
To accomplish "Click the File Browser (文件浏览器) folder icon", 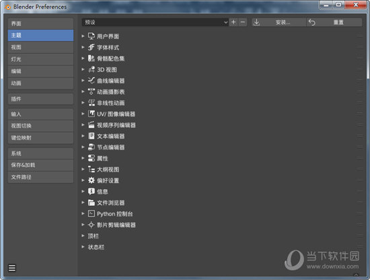I will click(x=91, y=203).
